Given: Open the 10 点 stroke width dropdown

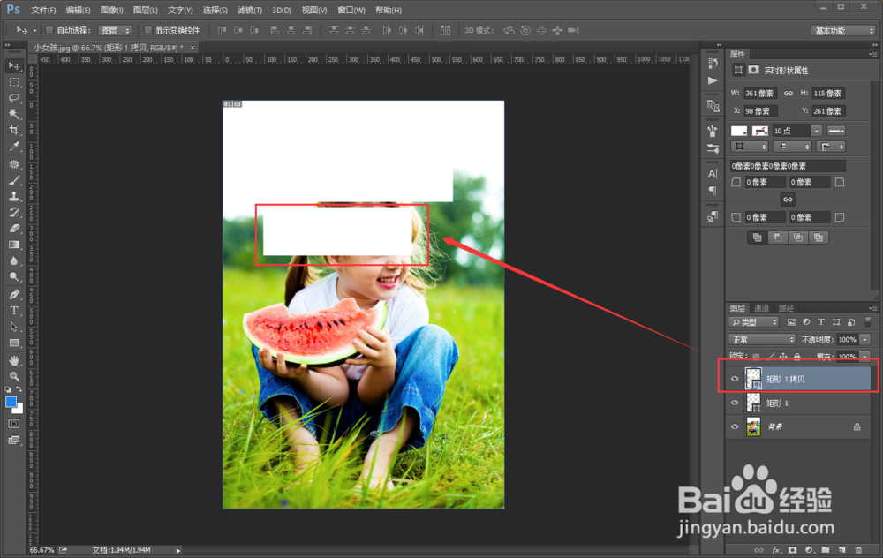Looking at the screenshot, I should click(x=816, y=131).
